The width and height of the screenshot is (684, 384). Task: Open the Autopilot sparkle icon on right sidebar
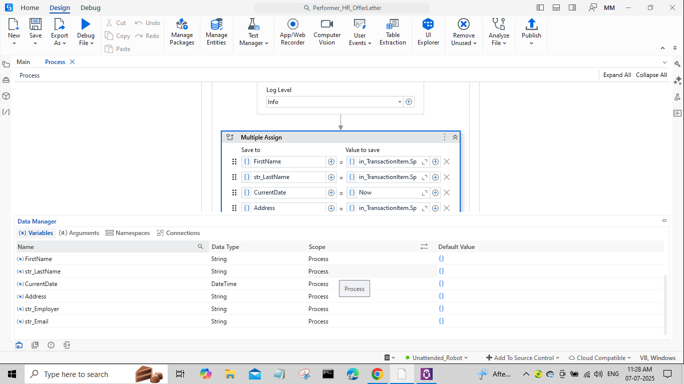tap(677, 80)
